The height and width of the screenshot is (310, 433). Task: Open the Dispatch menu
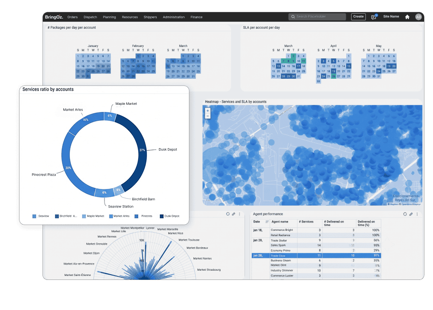pyautogui.click(x=90, y=17)
